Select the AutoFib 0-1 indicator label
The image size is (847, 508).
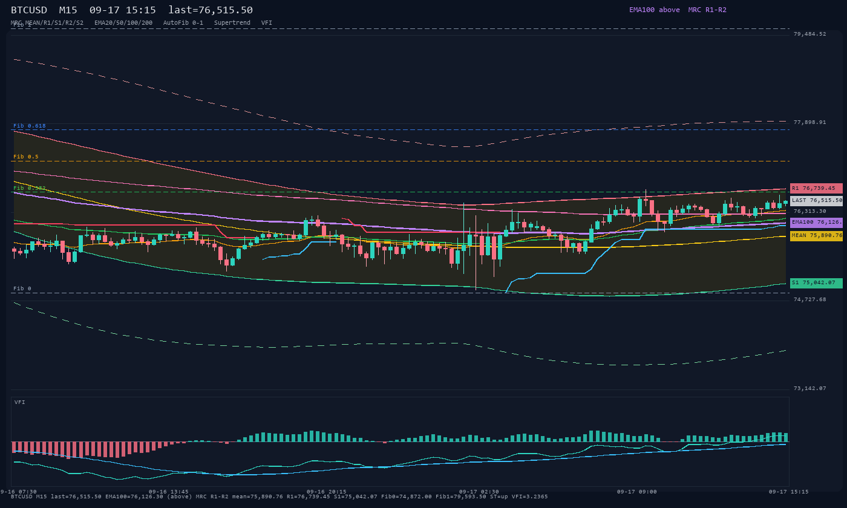click(183, 23)
